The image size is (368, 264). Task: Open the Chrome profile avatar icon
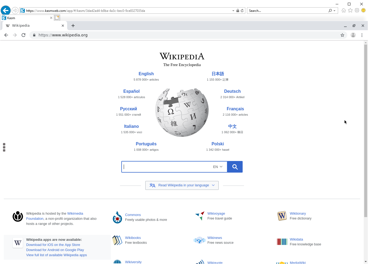[x=353, y=35]
